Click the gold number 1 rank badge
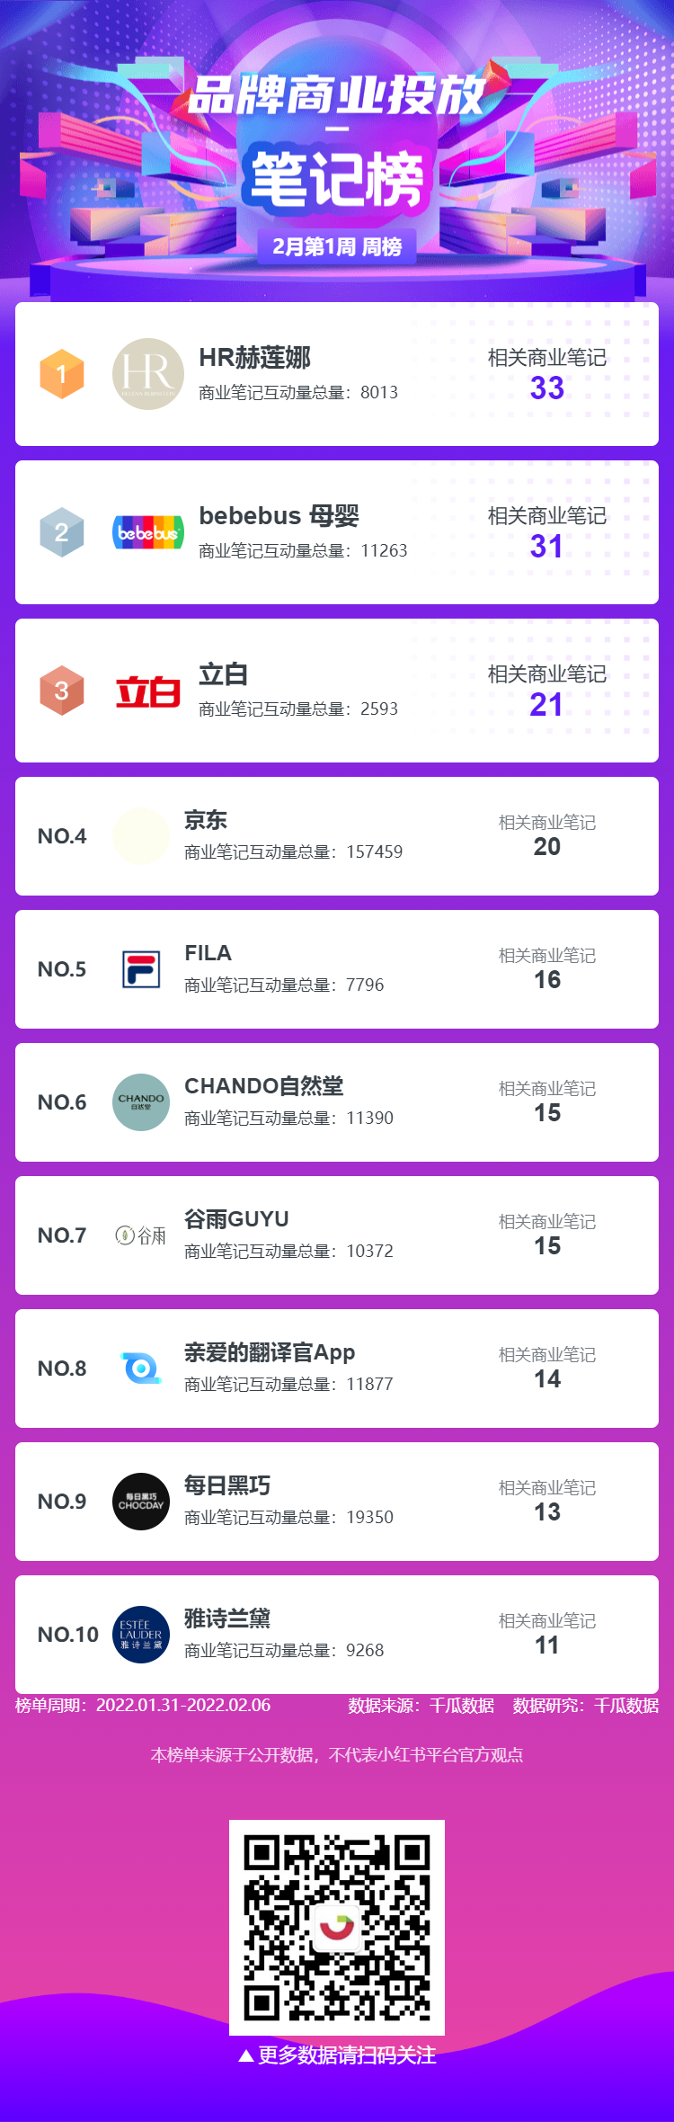Image resolution: width=674 pixels, height=2122 pixels. [62, 374]
